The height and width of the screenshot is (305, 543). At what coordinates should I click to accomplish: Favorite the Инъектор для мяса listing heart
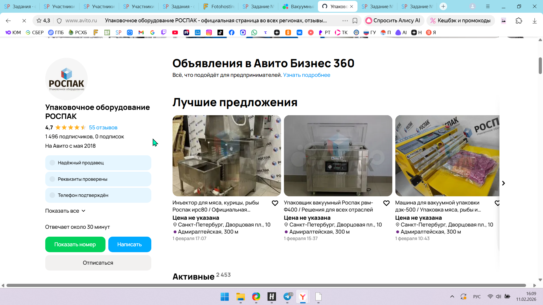click(x=275, y=203)
